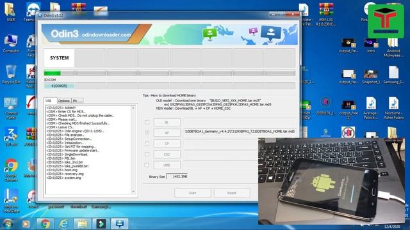Click the 'PBL.bin' log line

click(x=61, y=158)
